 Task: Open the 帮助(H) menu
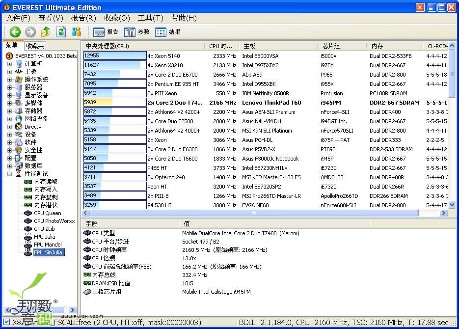[x=184, y=18]
